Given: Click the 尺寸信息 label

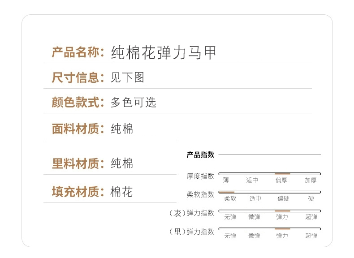Looking at the screenshot, I should [x=75, y=77].
